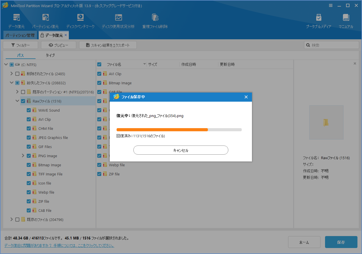Viewport: 362px width, 254px height.
Task: Click the フィルター button
Action: point(20,45)
